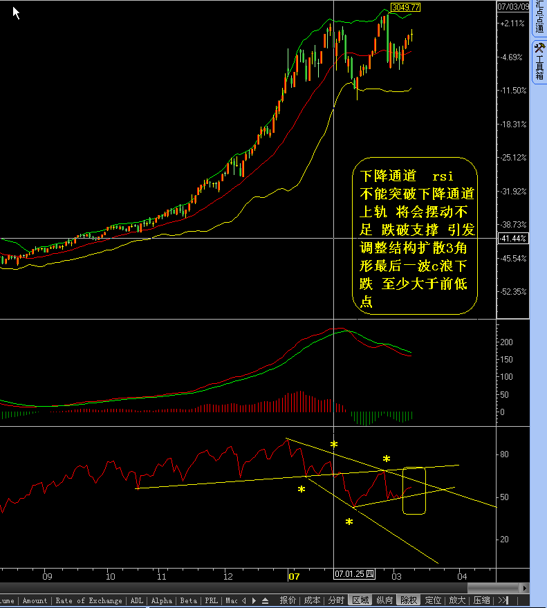Select the Rate of Exchange indicator tab
Image resolution: width=547 pixels, height=608 pixels.
[x=89, y=600]
